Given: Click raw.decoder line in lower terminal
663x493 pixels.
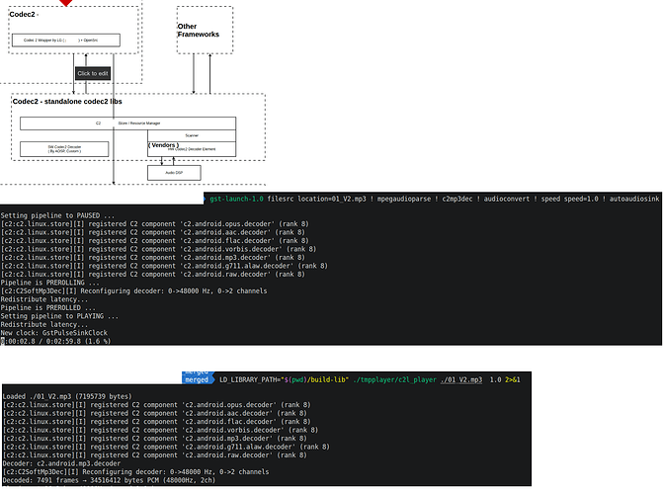Looking at the screenshot, I should (154, 455).
